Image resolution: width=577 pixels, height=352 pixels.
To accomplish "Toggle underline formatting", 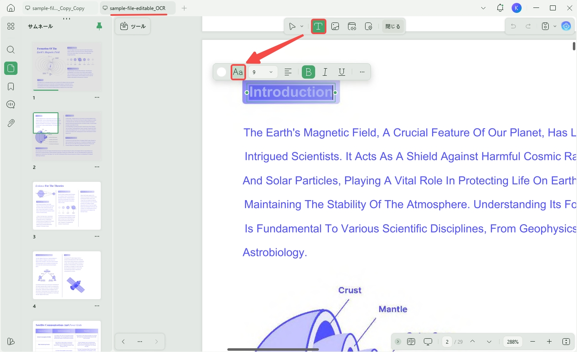I will click(342, 72).
